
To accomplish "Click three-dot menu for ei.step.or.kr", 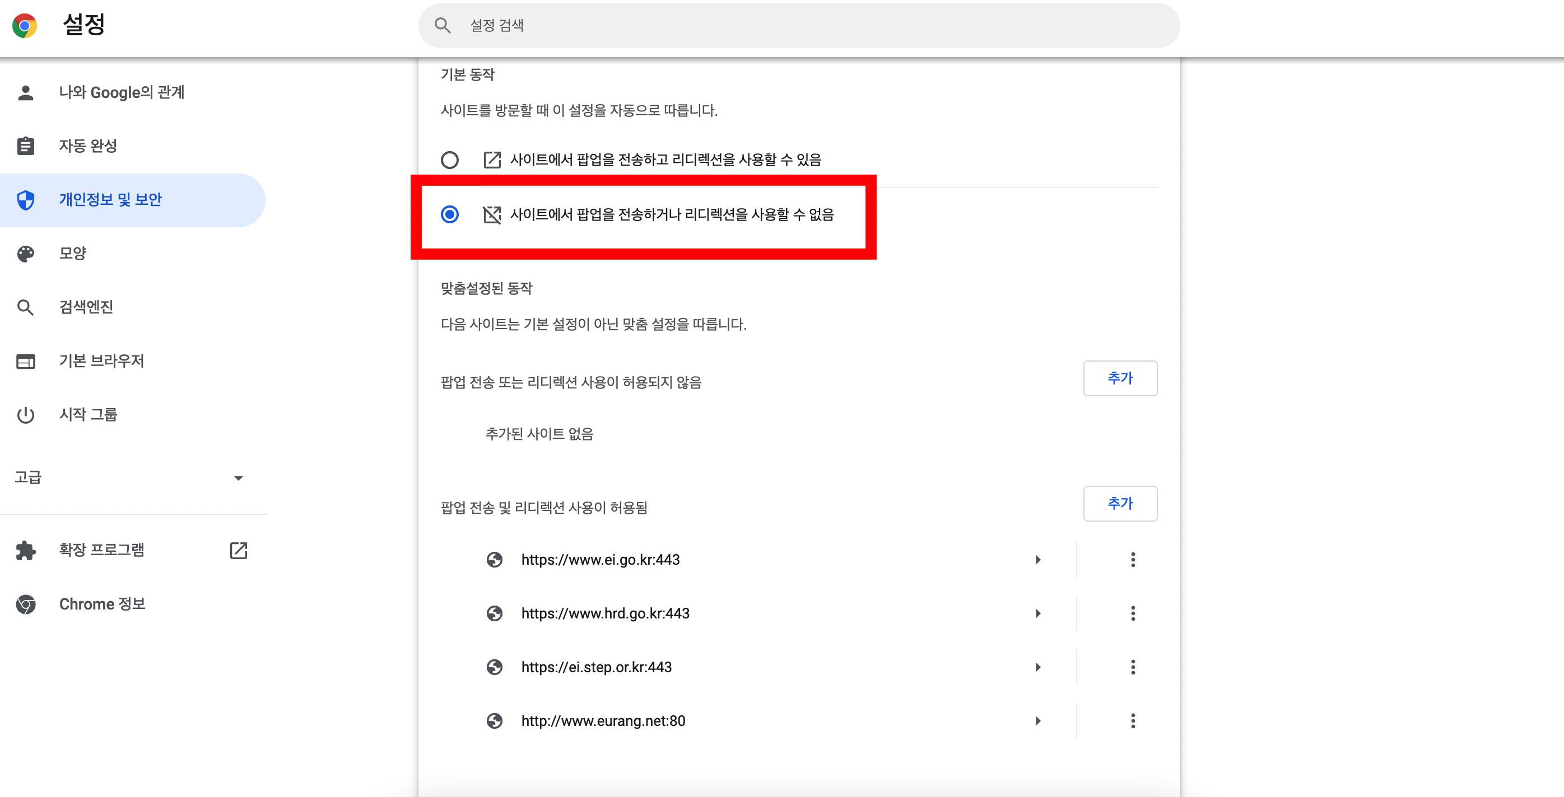I will click(1132, 667).
